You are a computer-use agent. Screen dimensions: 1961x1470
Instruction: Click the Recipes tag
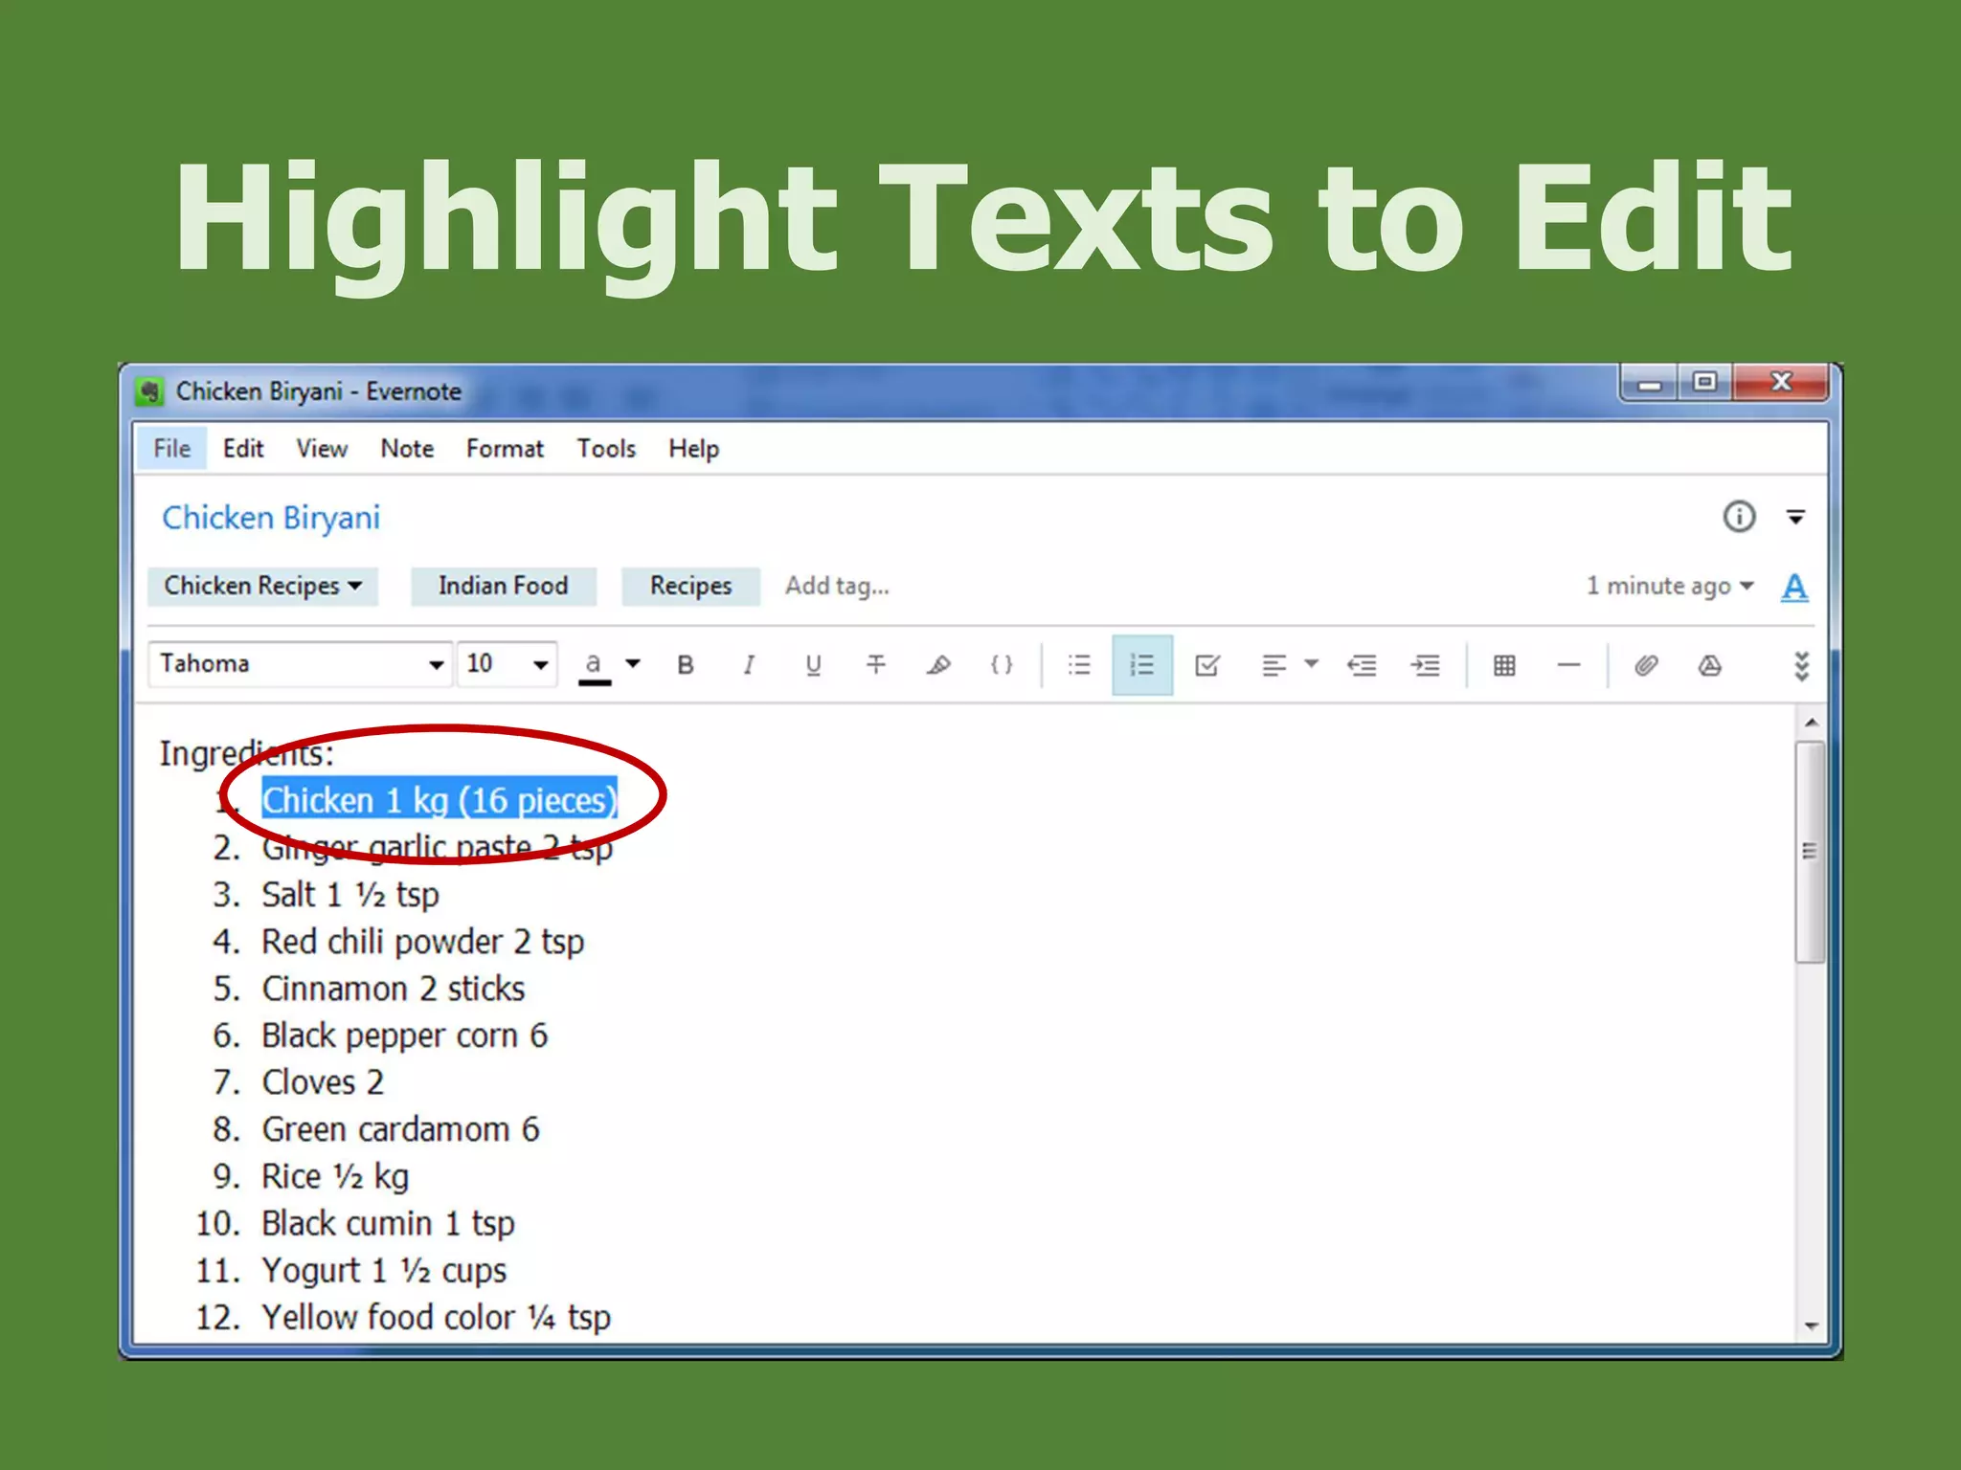point(690,586)
